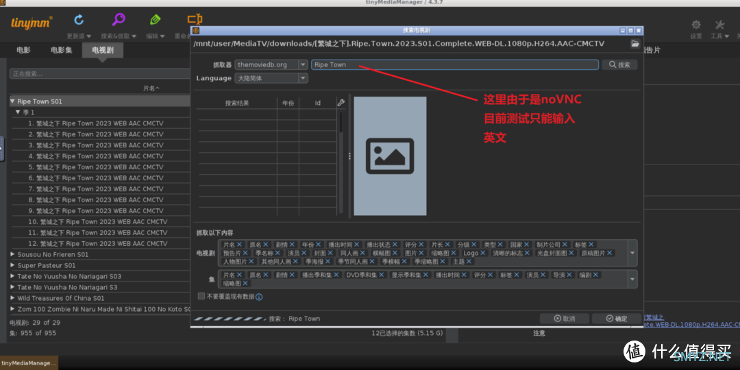Screen dimensions: 740x370
Task: Open the Language 大陆简体 dropdown
Action: (x=303, y=78)
